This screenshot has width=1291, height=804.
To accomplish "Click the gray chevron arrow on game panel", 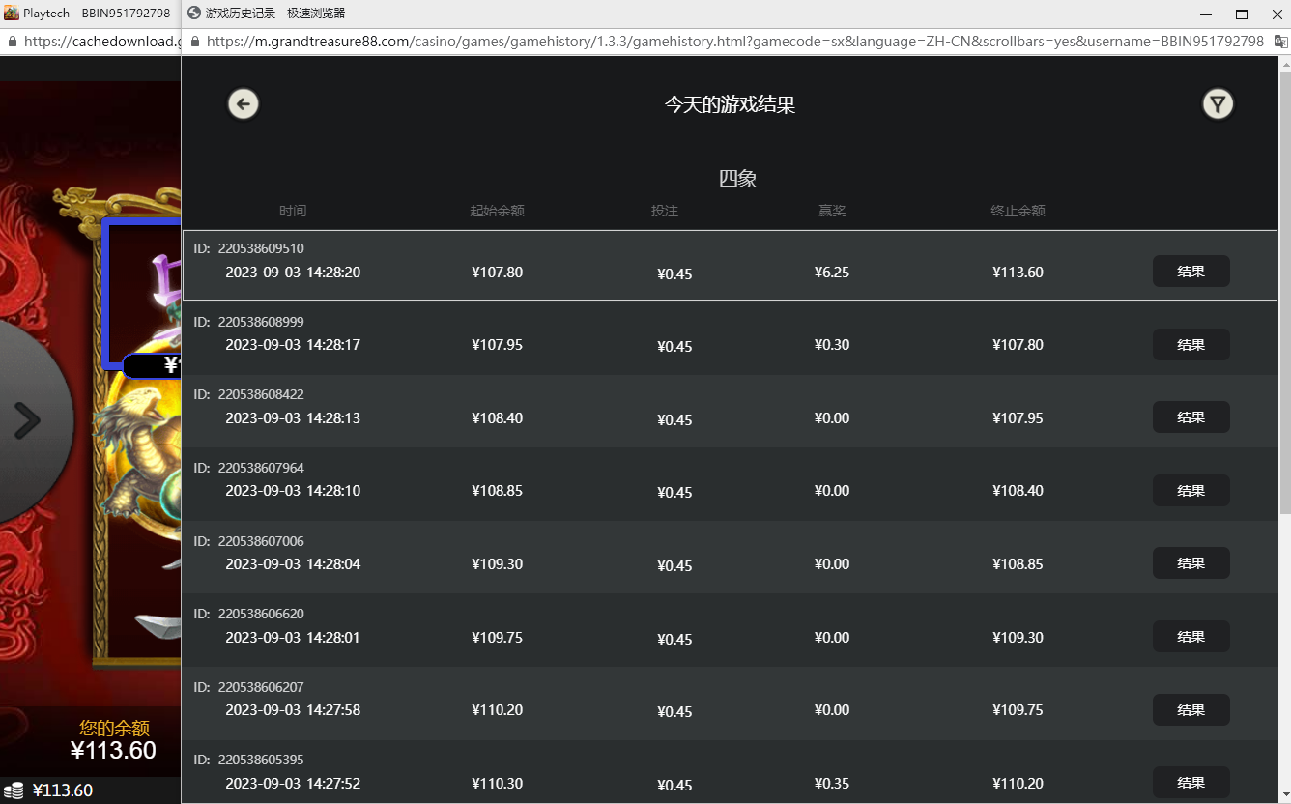I will point(27,420).
